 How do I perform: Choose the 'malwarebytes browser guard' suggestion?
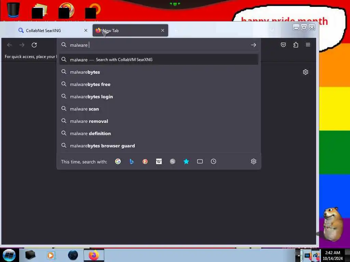(x=159, y=145)
